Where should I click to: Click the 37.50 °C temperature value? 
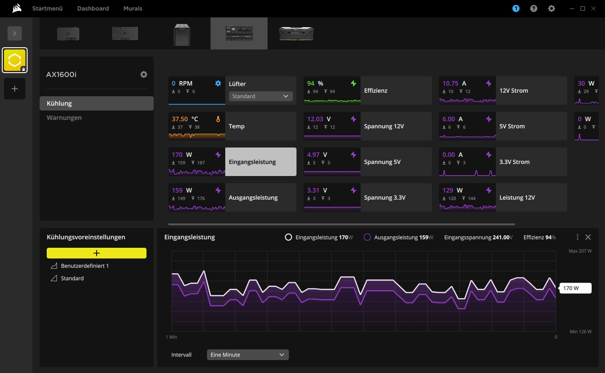click(x=185, y=119)
